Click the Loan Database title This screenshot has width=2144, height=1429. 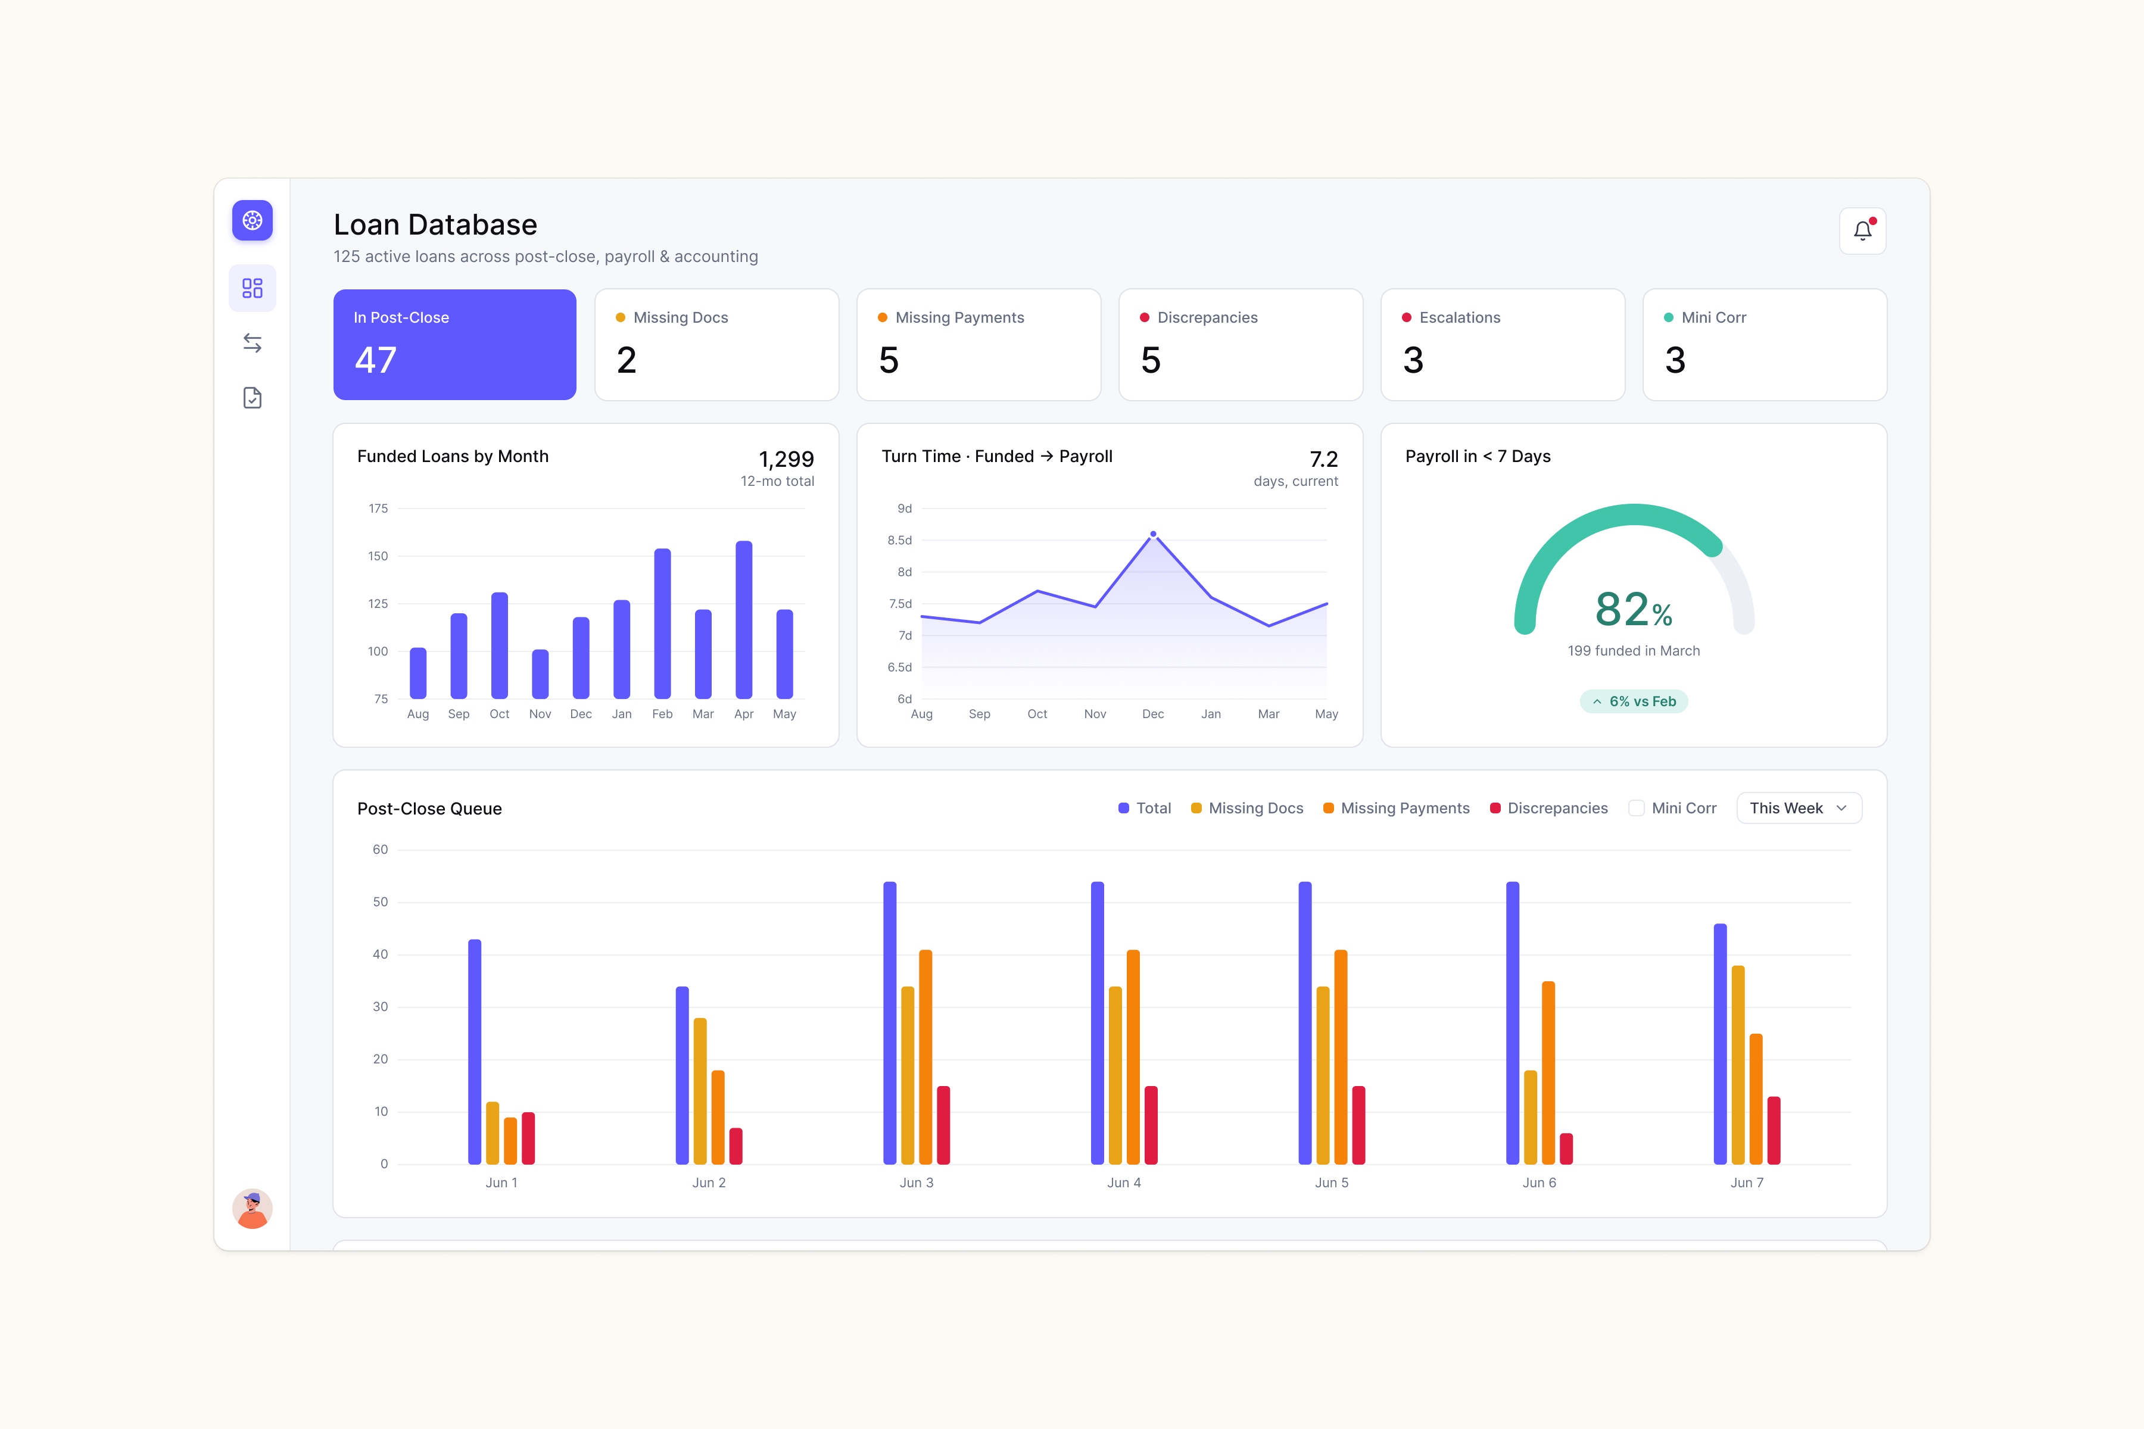click(436, 224)
